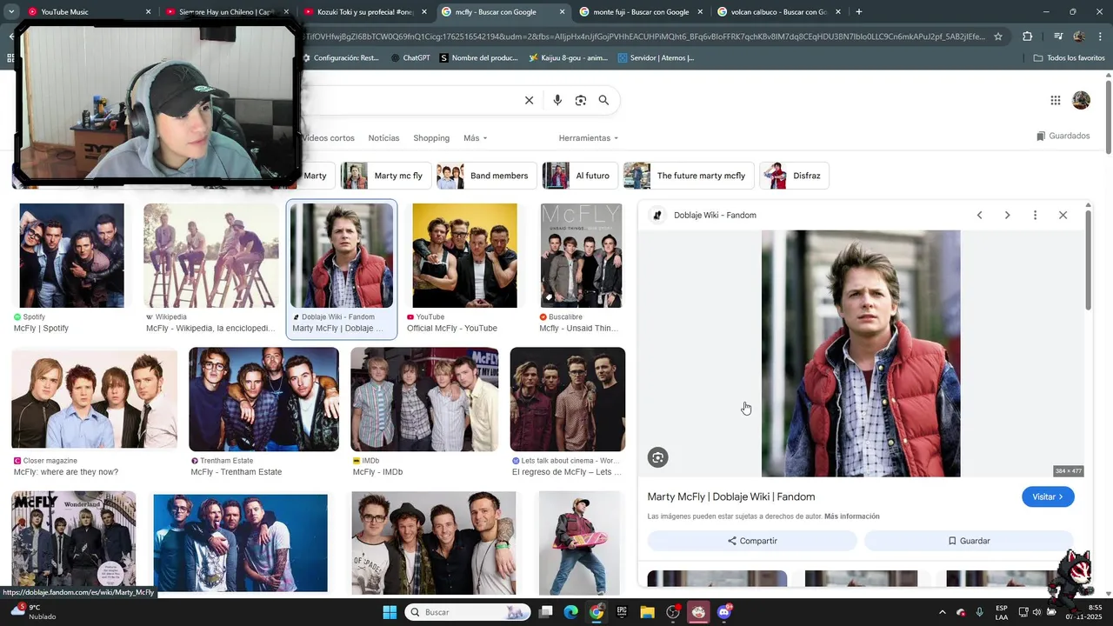Click the blue Visitar button
The height and width of the screenshot is (626, 1113).
1048,496
